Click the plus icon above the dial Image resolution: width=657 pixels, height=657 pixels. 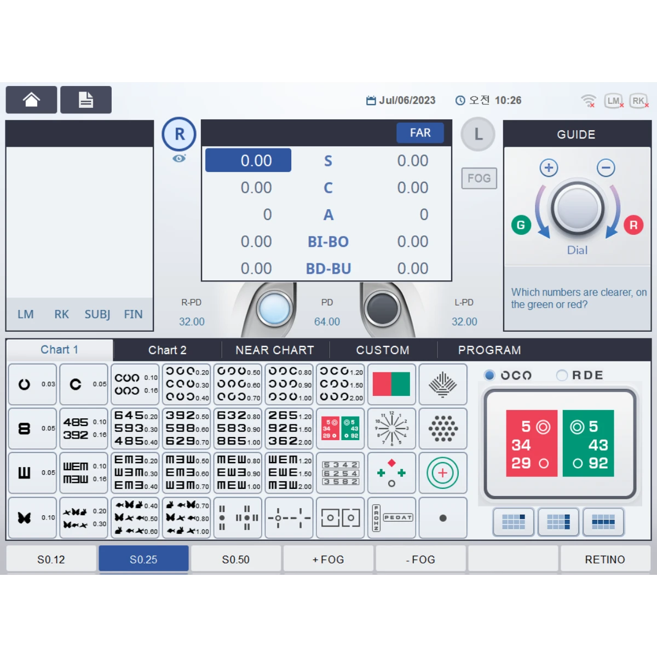coord(549,168)
